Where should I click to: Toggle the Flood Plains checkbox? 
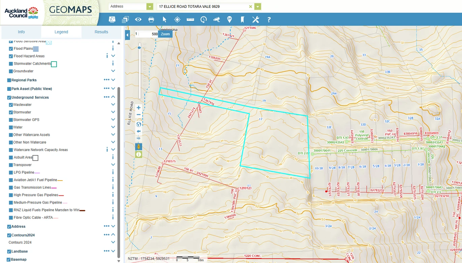click(x=11, y=49)
